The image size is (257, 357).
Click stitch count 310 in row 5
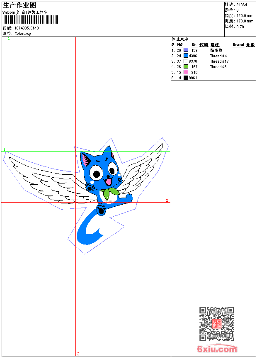(x=194, y=72)
